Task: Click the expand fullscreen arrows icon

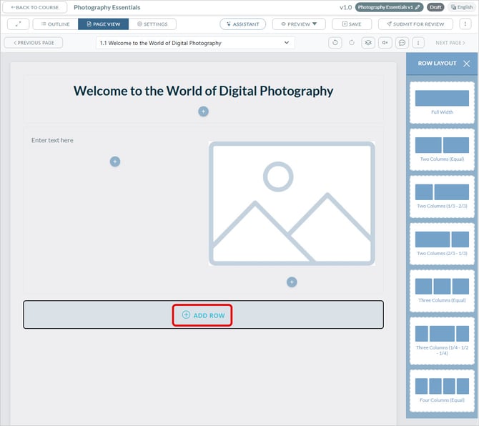Action: (18, 24)
